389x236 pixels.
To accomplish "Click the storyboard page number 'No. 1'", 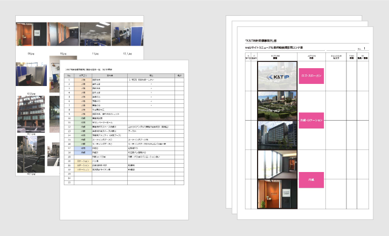I will pos(362,48).
